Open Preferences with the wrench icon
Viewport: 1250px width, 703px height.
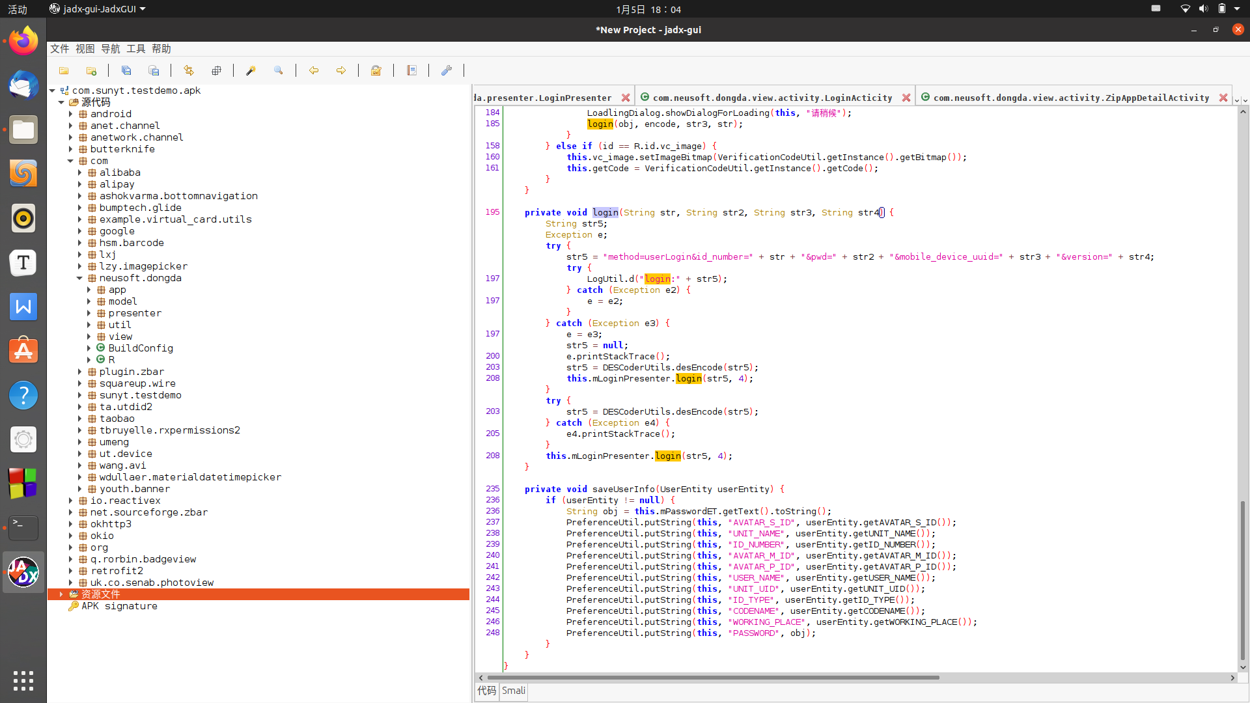tap(447, 70)
